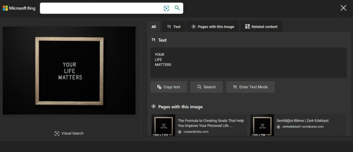Click the letter board image preview
The image size is (353, 152).
pos(69,71)
